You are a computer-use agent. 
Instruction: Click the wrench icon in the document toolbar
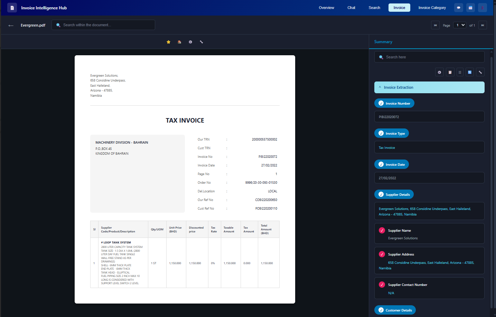(202, 42)
